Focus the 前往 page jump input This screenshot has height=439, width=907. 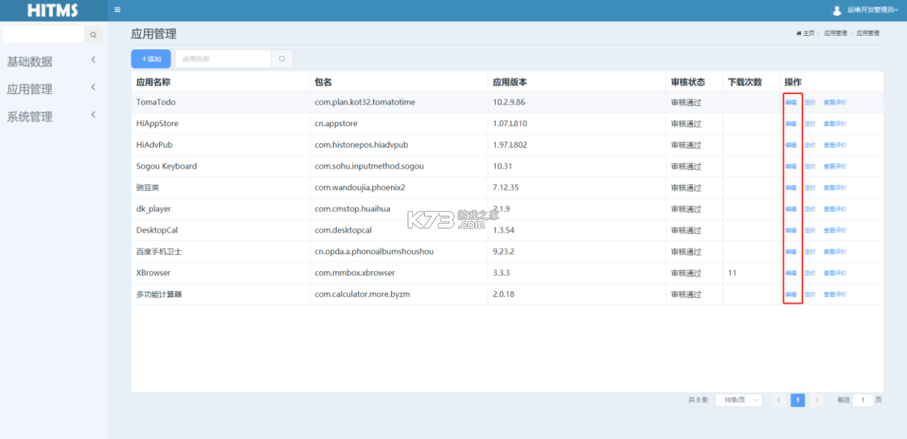[862, 400]
